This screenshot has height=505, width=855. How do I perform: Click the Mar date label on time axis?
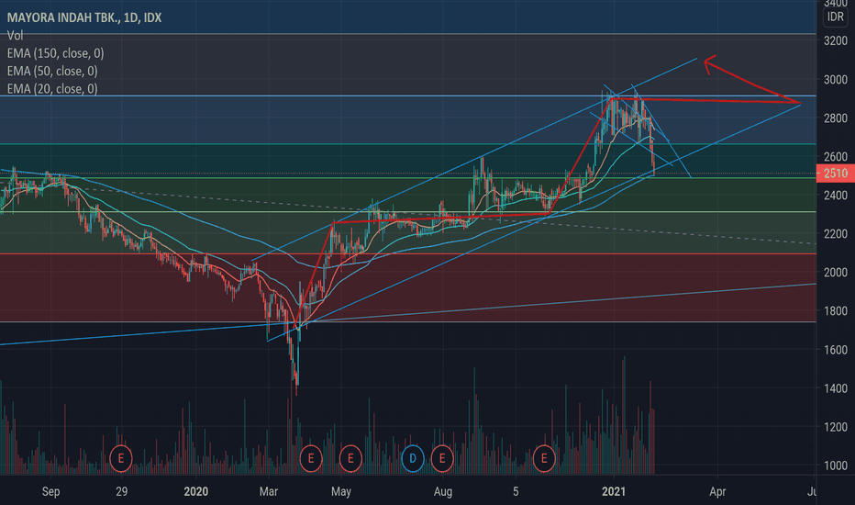pos(268,491)
